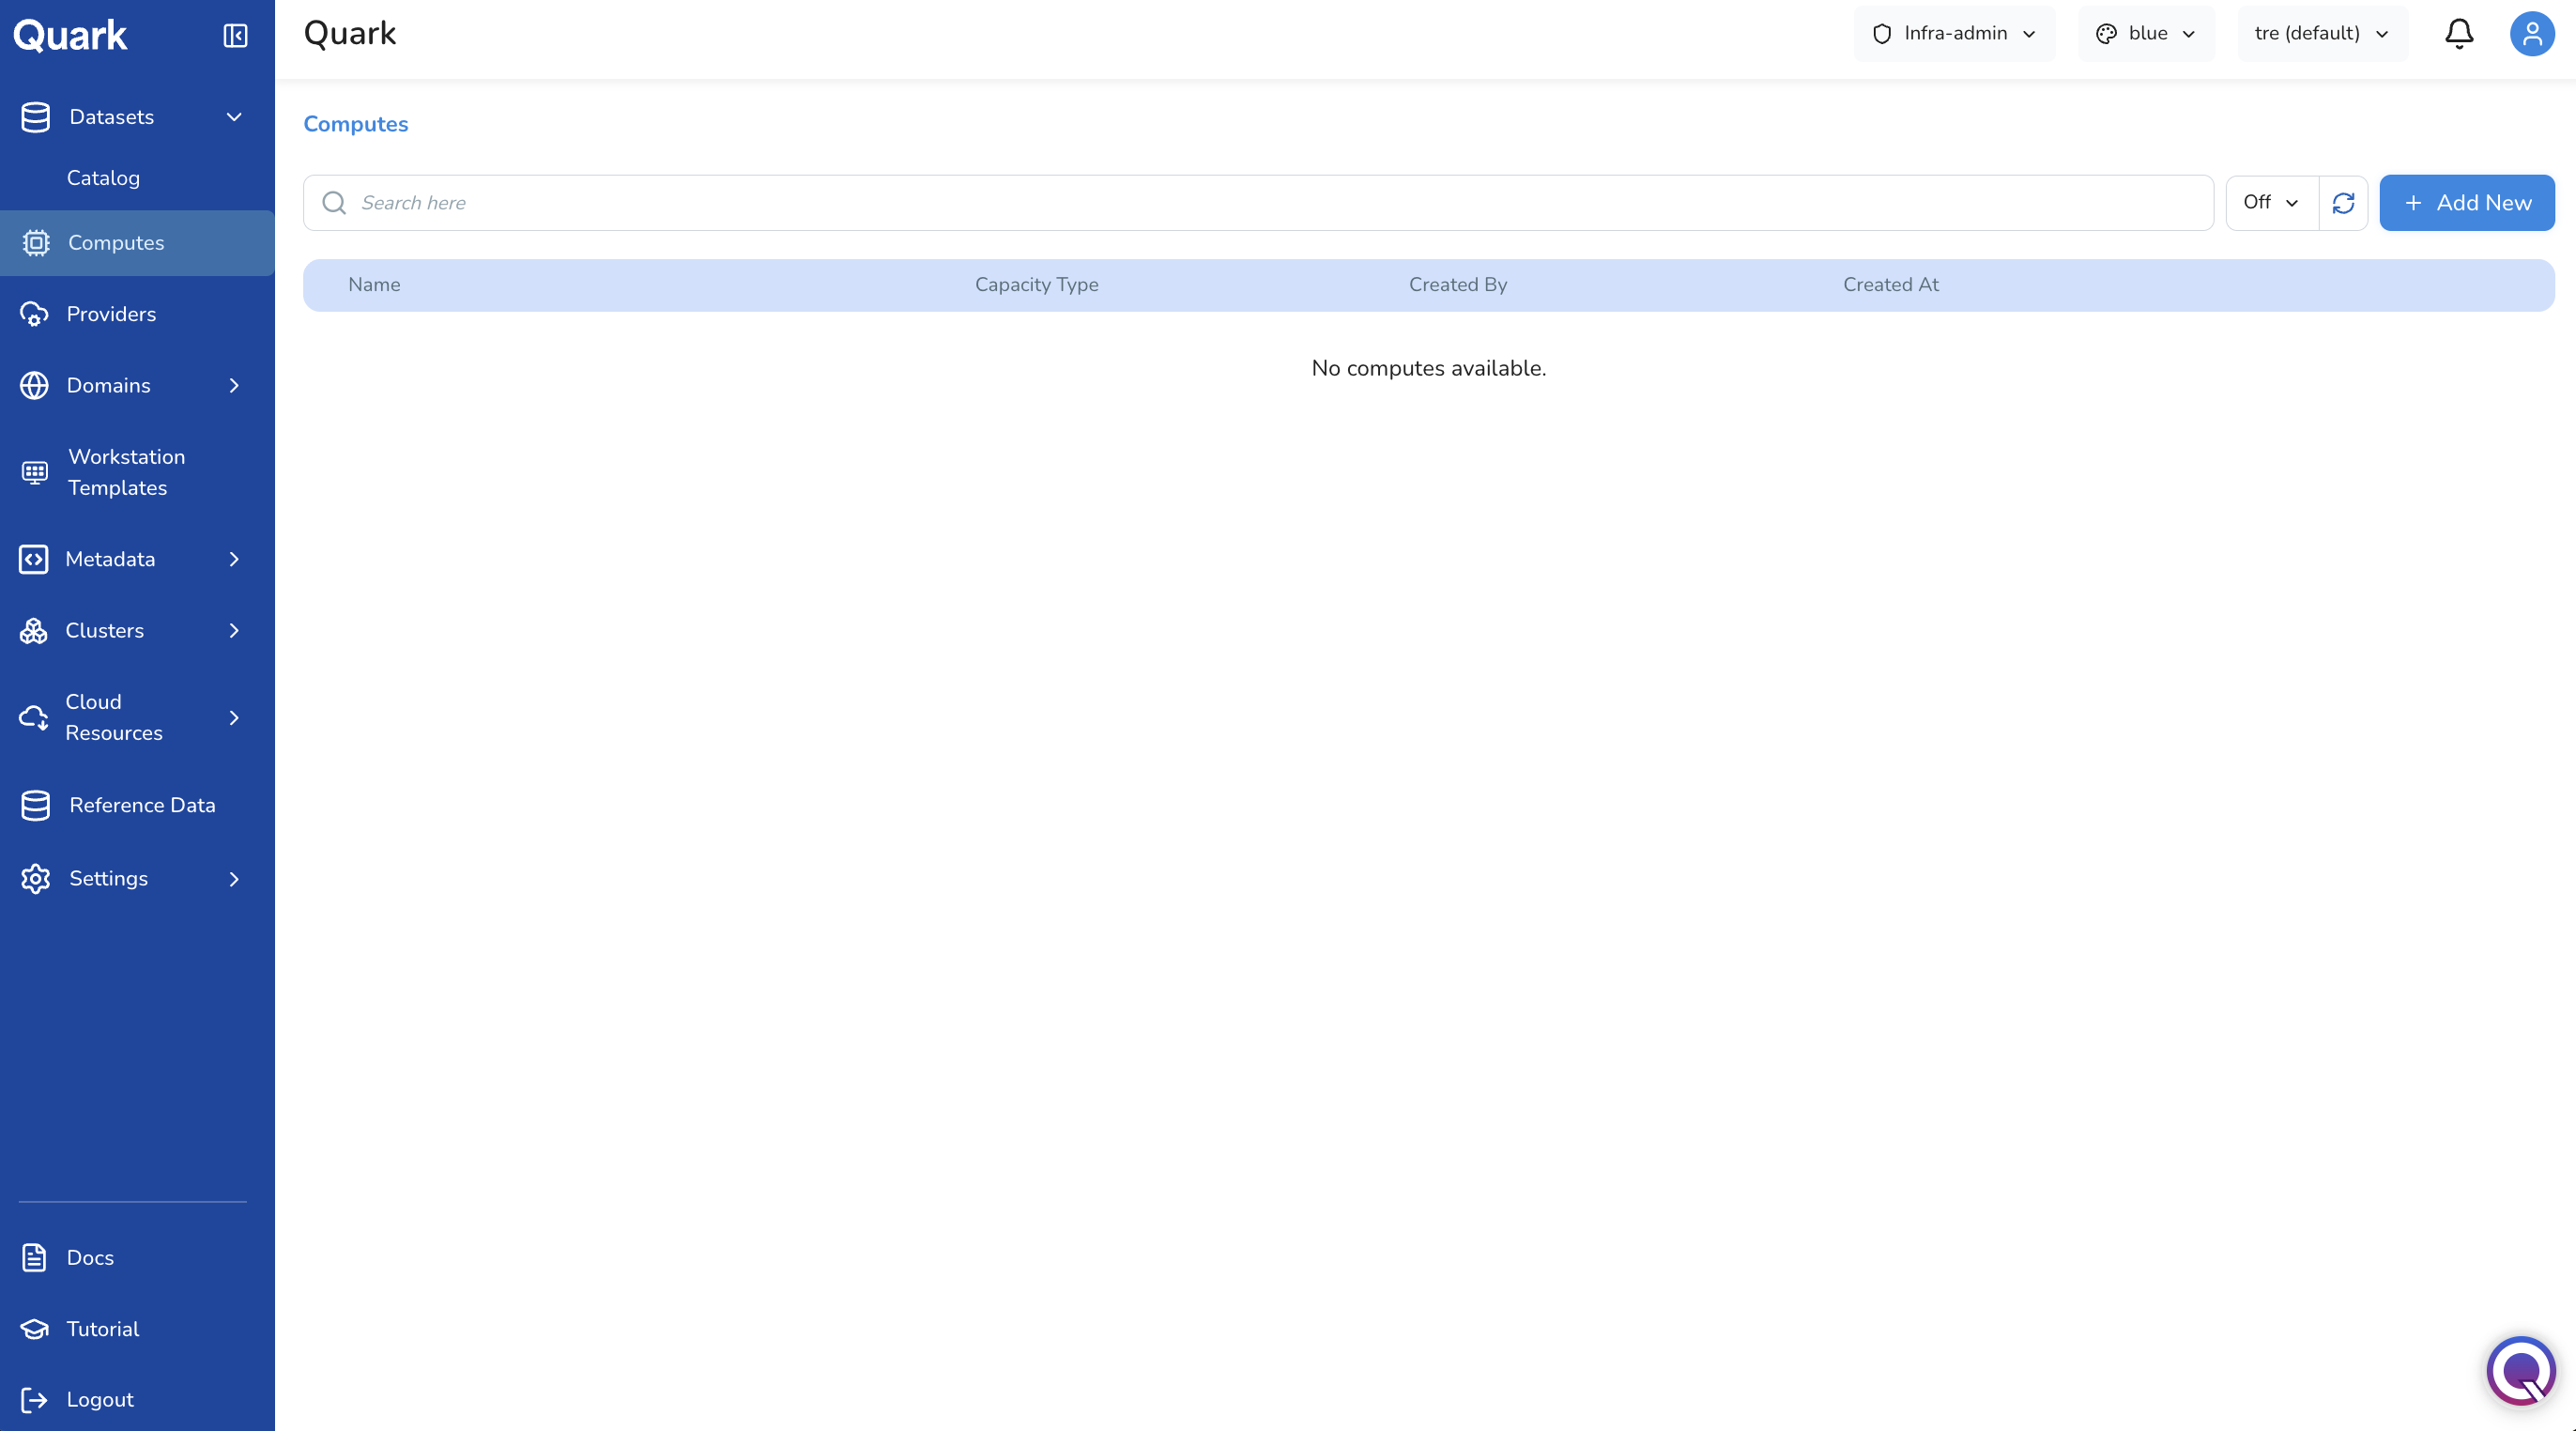The width and height of the screenshot is (2576, 1431).
Task: Click Logout in the sidebar
Action: coord(100,1399)
